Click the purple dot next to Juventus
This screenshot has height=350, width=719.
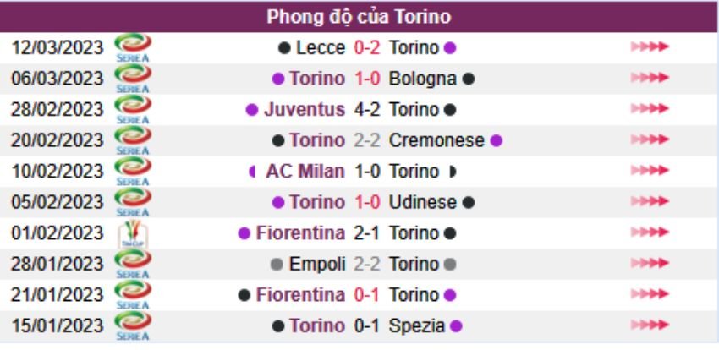[x=251, y=110]
